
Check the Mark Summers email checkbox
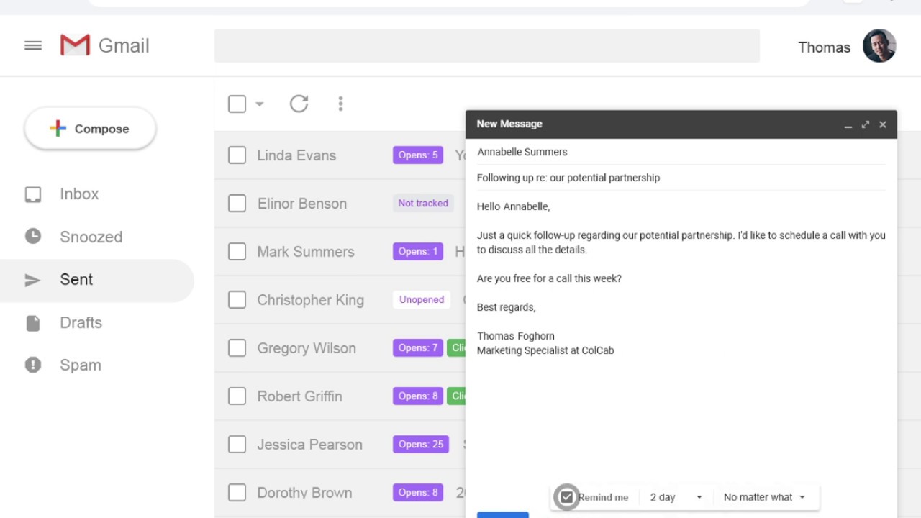pos(237,252)
